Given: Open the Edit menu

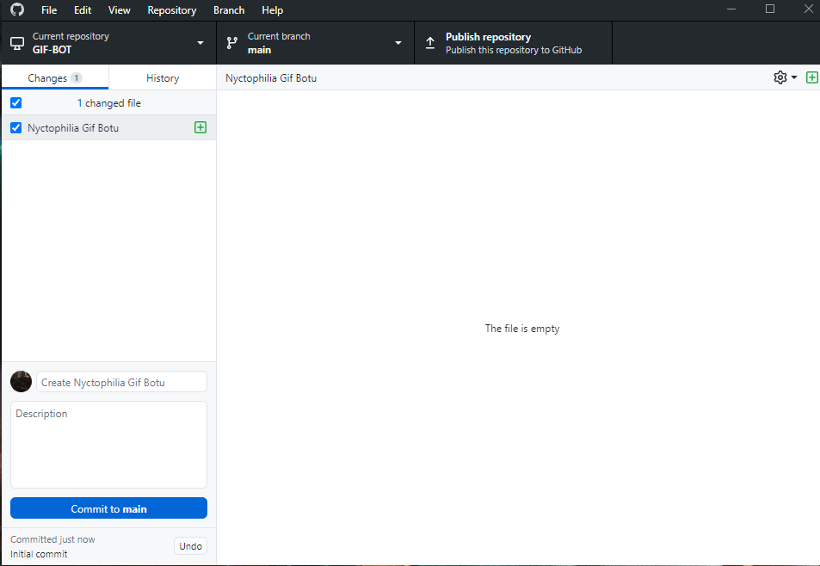Looking at the screenshot, I should tap(83, 10).
